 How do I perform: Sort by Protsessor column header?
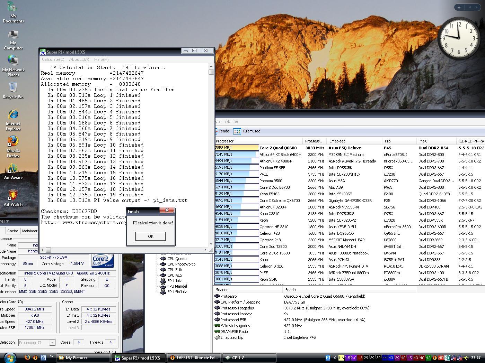(x=258, y=141)
